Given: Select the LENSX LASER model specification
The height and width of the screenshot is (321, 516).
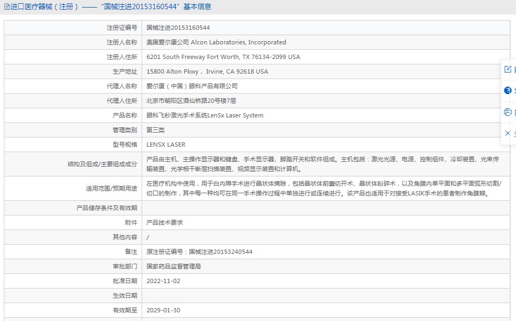Looking at the screenshot, I should pos(165,145).
